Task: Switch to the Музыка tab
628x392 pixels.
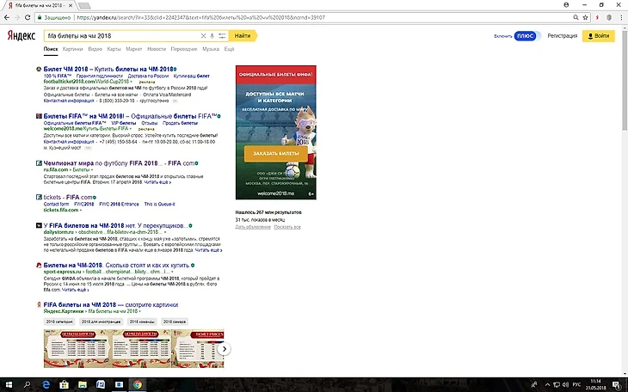Action: (x=211, y=49)
